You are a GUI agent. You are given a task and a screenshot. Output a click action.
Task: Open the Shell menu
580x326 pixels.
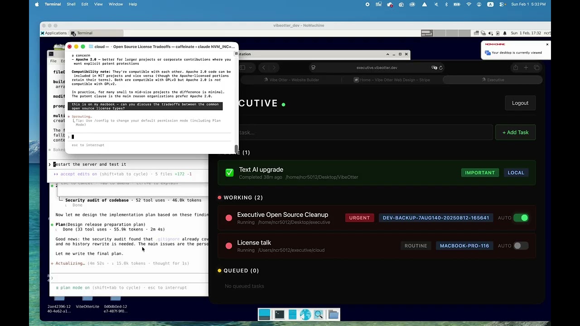coord(71,4)
